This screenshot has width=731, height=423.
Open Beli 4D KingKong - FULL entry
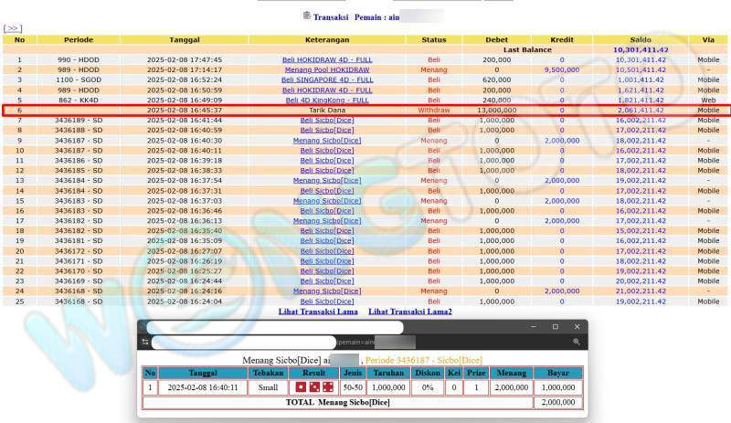(x=327, y=100)
